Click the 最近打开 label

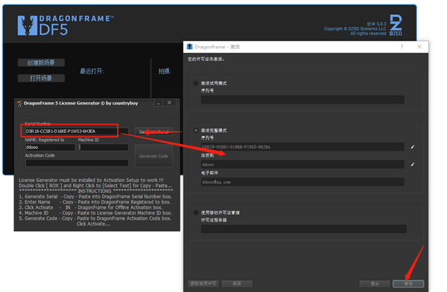tap(92, 71)
